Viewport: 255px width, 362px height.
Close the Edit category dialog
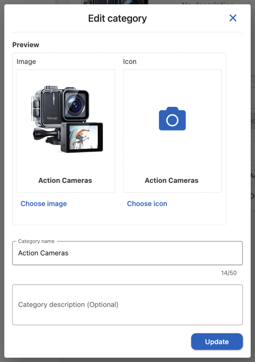pos(233,18)
